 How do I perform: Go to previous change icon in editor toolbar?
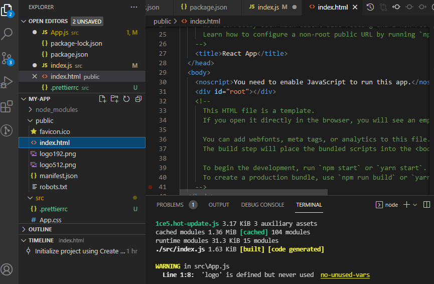396,7
